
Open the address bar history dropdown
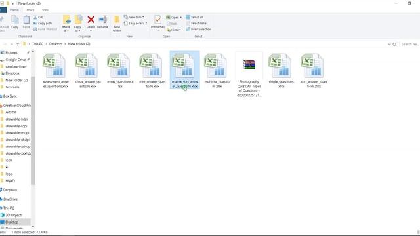pyautogui.click(x=389, y=44)
